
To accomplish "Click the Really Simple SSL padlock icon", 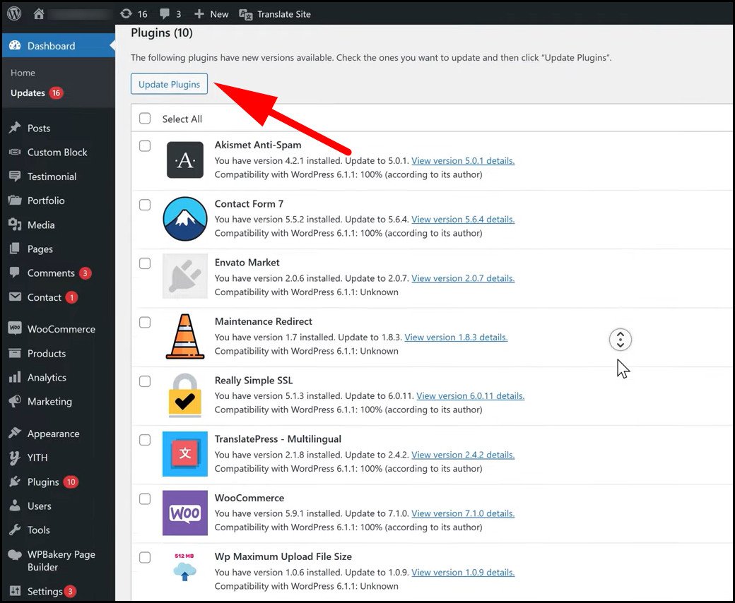I will [x=184, y=395].
